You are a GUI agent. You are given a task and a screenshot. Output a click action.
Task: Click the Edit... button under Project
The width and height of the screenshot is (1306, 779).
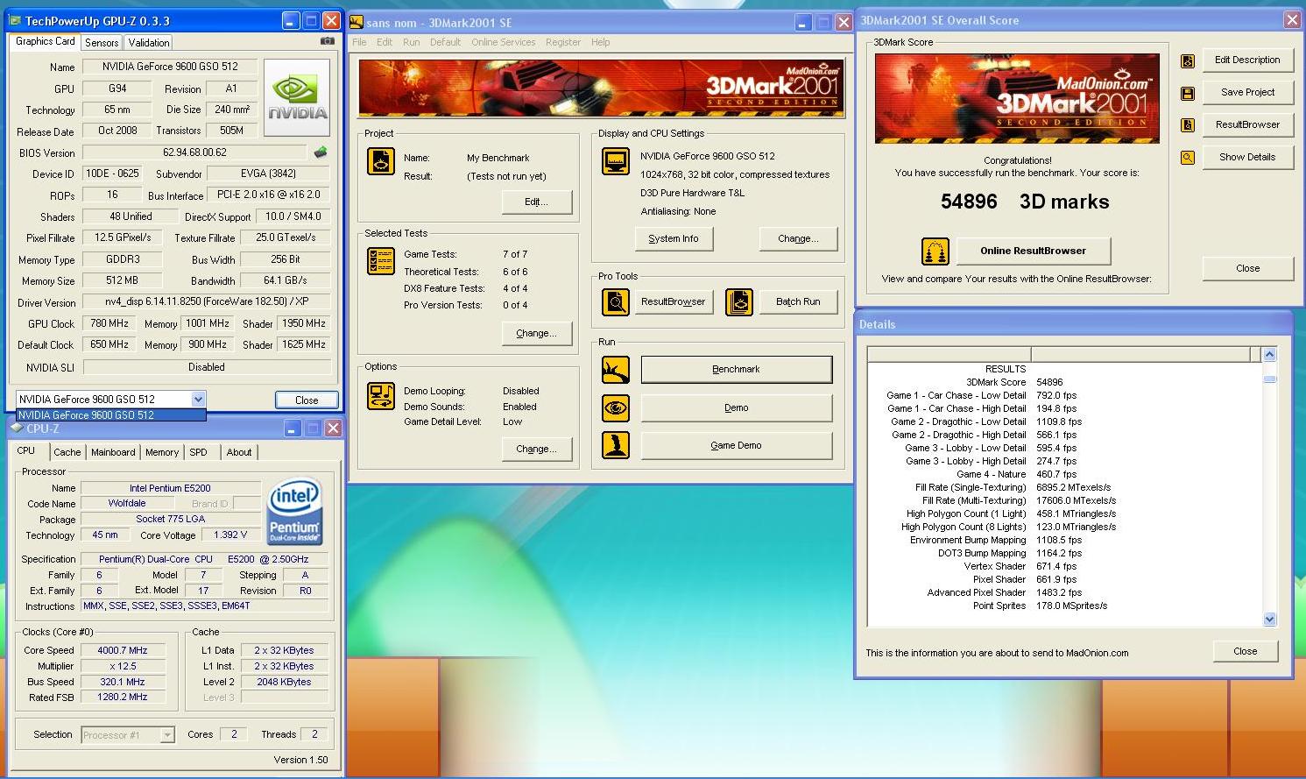pyautogui.click(x=537, y=202)
